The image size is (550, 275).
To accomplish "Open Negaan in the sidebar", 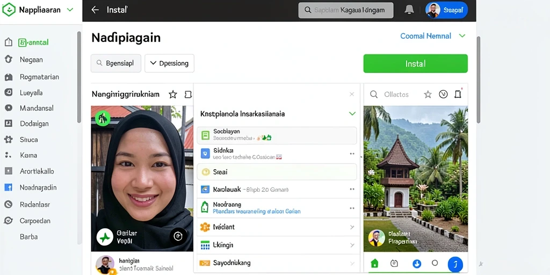I will click(x=31, y=60).
